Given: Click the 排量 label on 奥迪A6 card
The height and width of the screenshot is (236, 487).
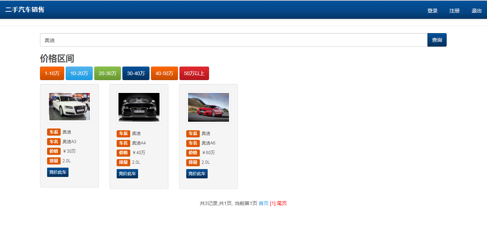Looking at the screenshot, I should (193, 162).
